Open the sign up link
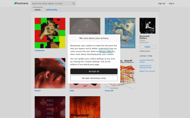This screenshot has width=190, height=118. click(161, 3)
